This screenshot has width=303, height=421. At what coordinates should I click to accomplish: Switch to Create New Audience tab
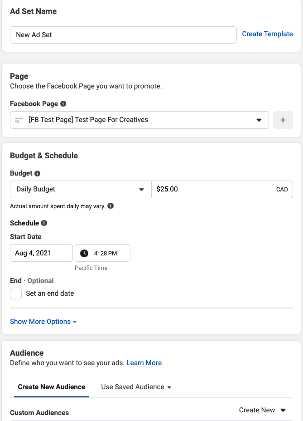coord(52,387)
